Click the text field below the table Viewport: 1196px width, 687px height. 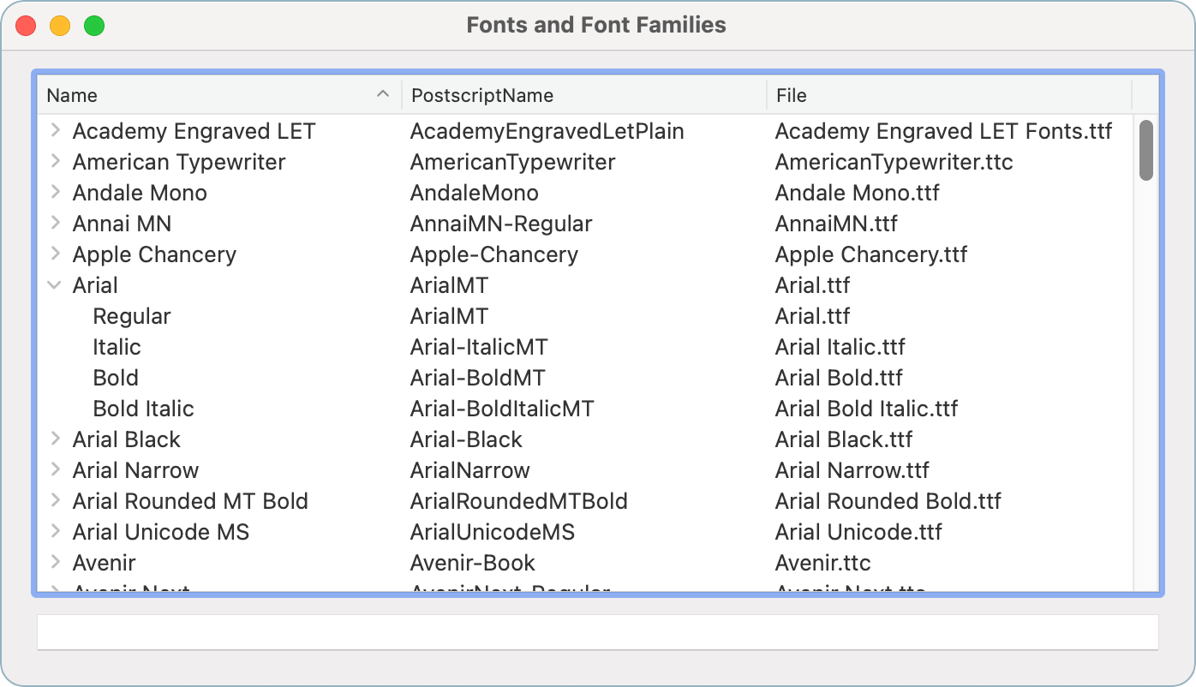pos(598,632)
